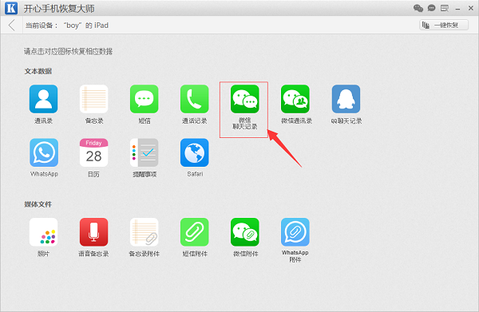
Task: Open the green 短信 messages icon
Action: (x=144, y=99)
